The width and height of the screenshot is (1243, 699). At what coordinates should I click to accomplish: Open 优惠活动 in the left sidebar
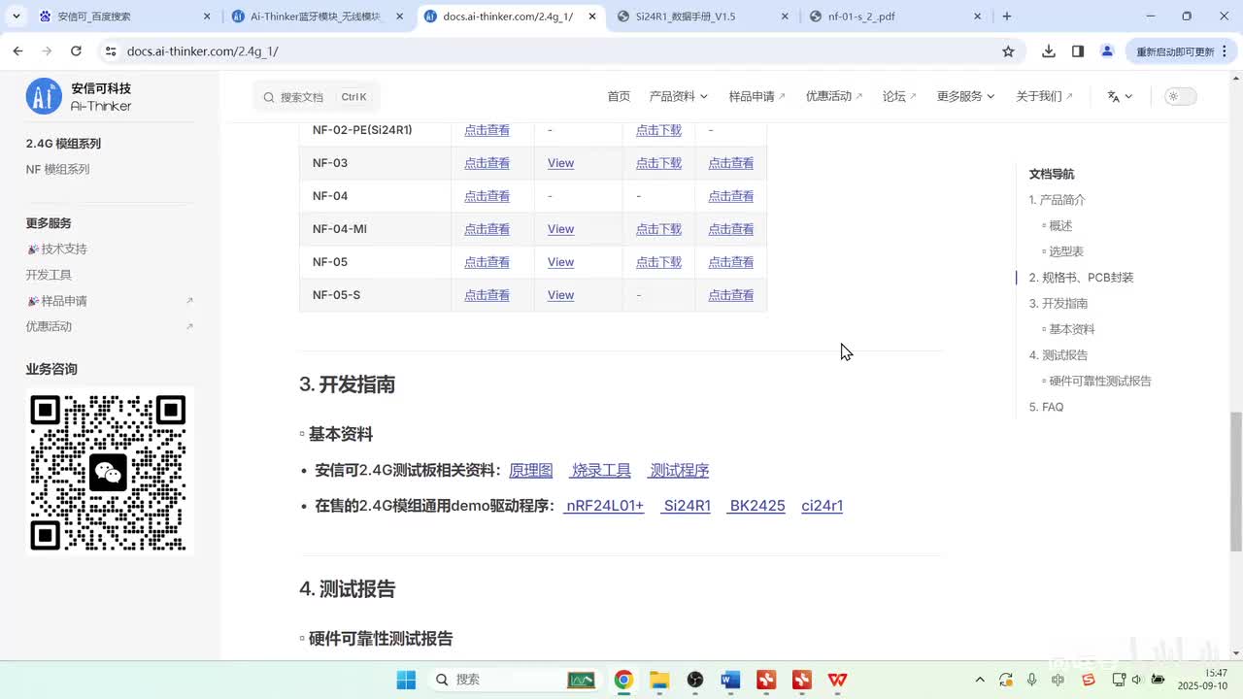point(49,326)
